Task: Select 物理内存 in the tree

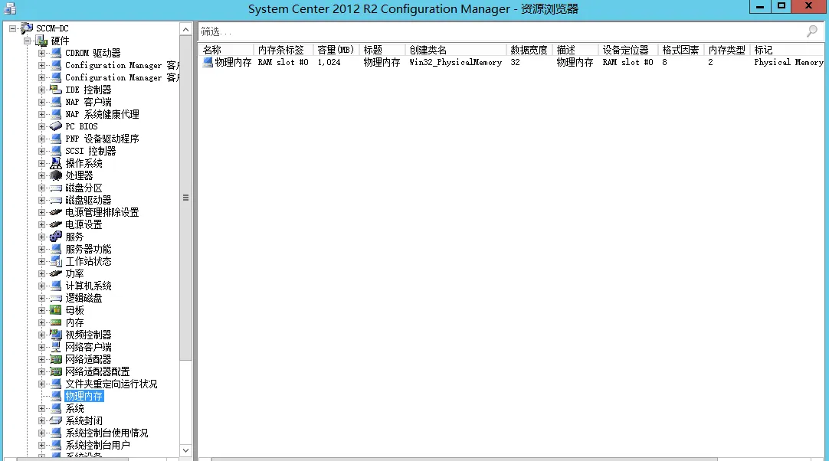Action: pyautogui.click(x=84, y=396)
